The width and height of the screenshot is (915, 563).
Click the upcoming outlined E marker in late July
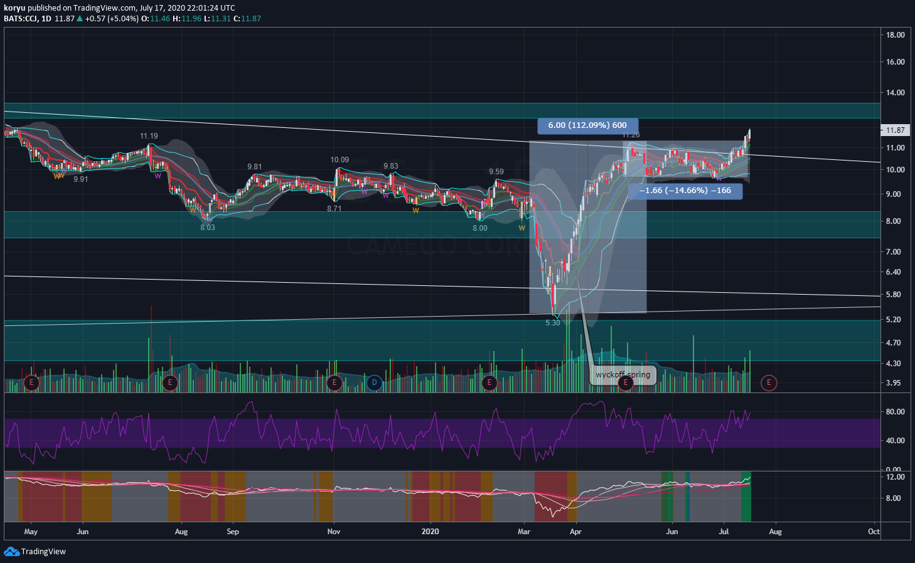pyautogui.click(x=769, y=382)
